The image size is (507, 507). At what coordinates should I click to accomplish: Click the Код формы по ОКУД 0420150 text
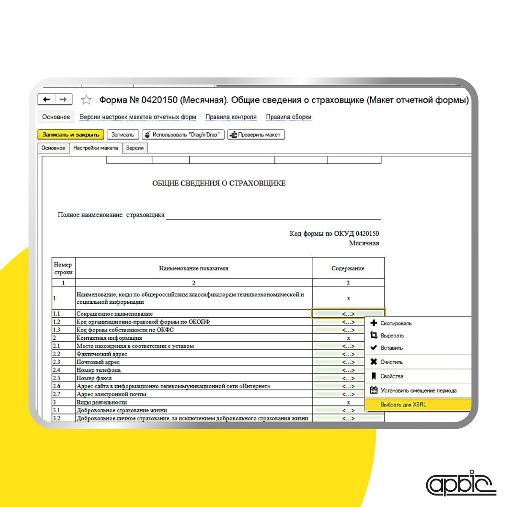pos(334,233)
